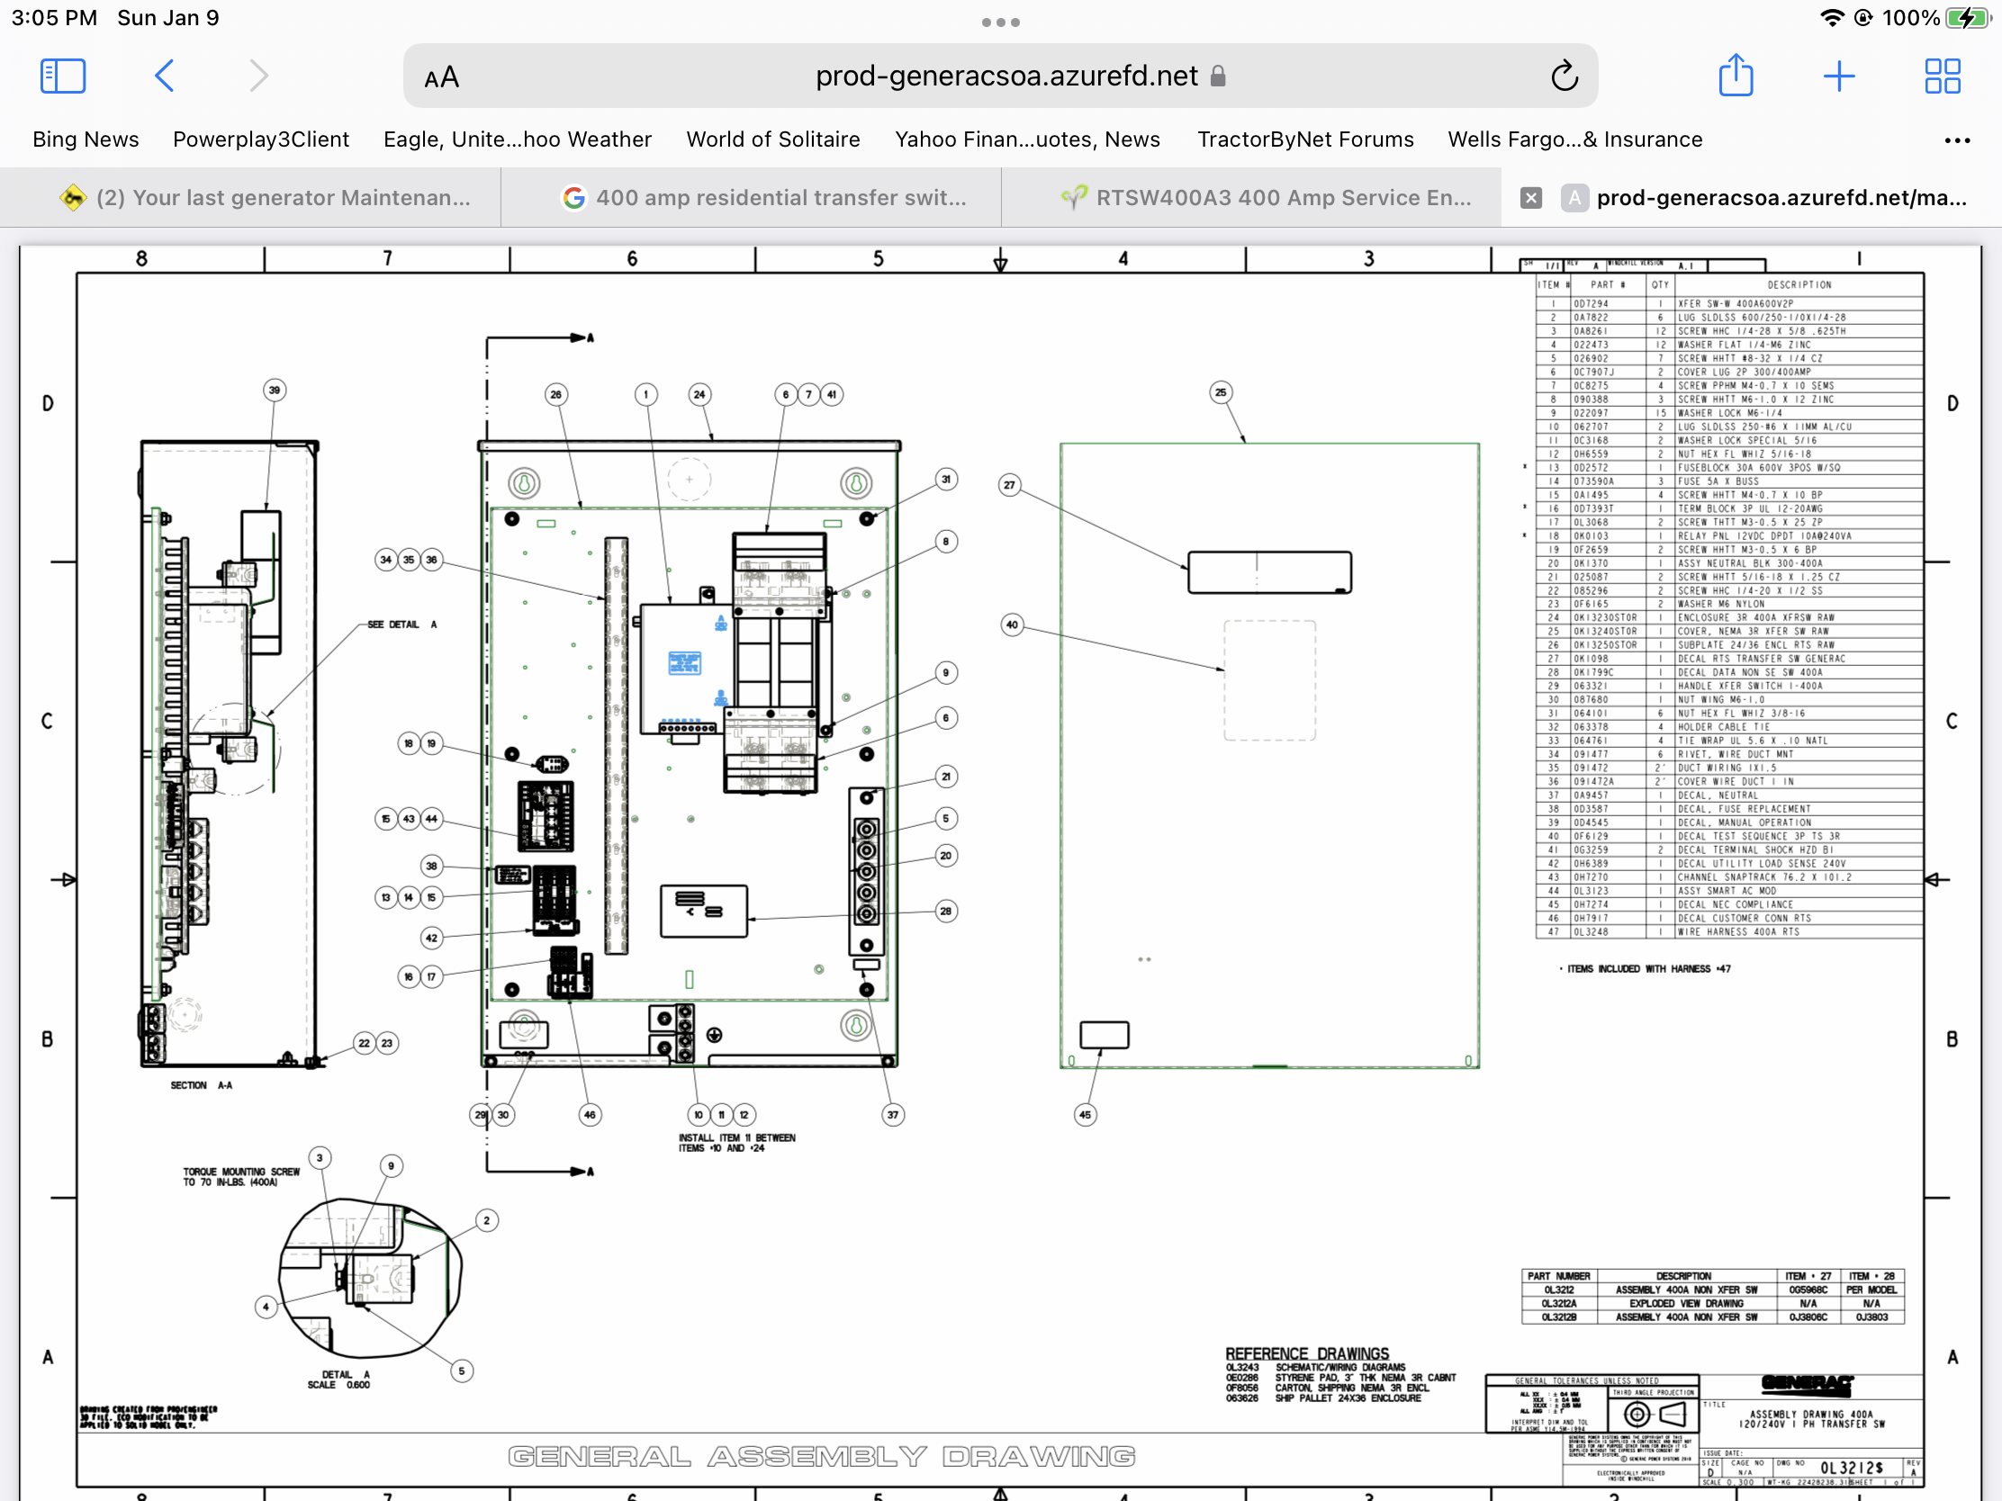2002x1501 pixels.
Task: Open Yahoo Finance quotes bookmark
Action: pos(1027,139)
